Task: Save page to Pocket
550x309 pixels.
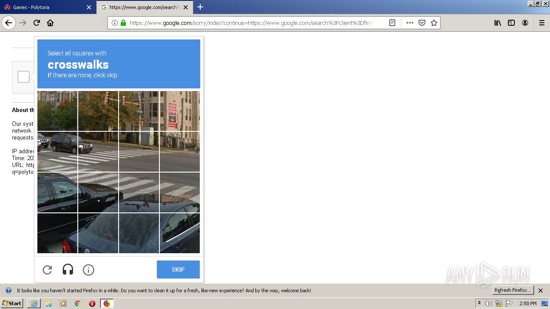Action: [422, 23]
